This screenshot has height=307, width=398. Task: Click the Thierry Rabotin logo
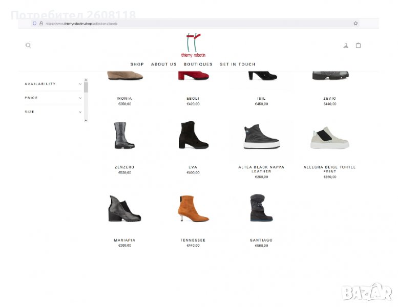coord(193,45)
